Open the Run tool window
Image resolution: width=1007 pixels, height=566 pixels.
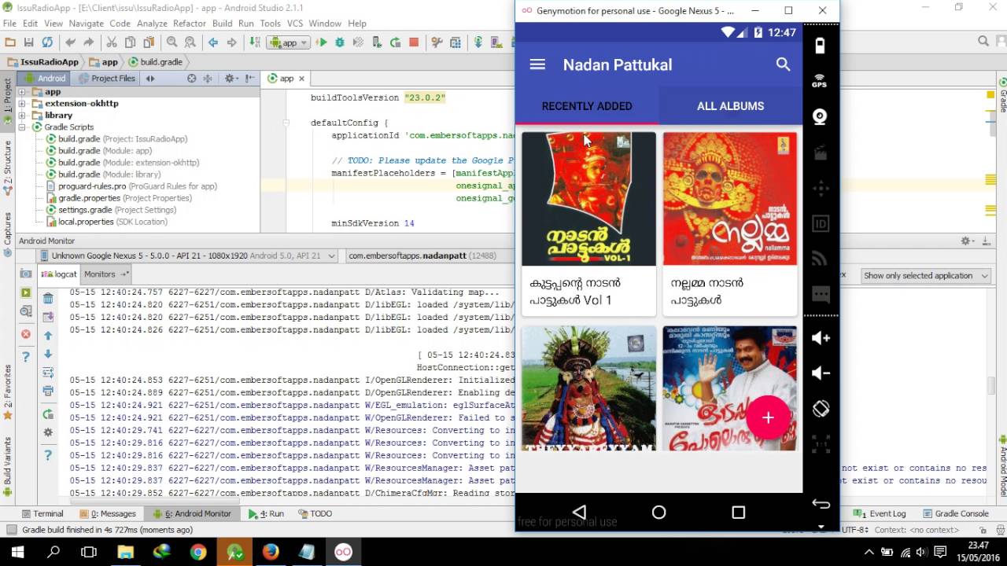click(267, 513)
